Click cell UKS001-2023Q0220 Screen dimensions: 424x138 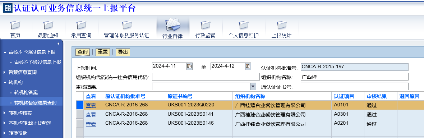point(199,105)
